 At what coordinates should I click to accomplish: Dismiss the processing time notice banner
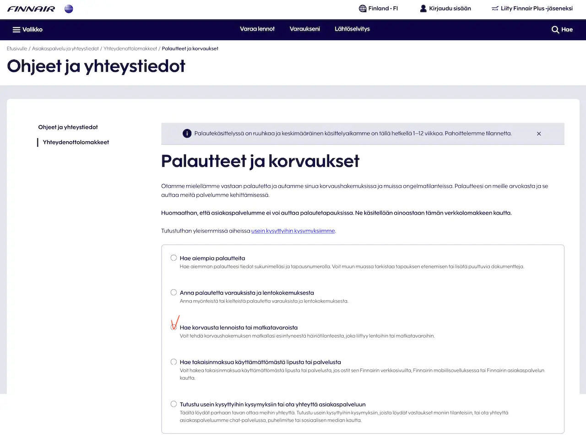(539, 134)
